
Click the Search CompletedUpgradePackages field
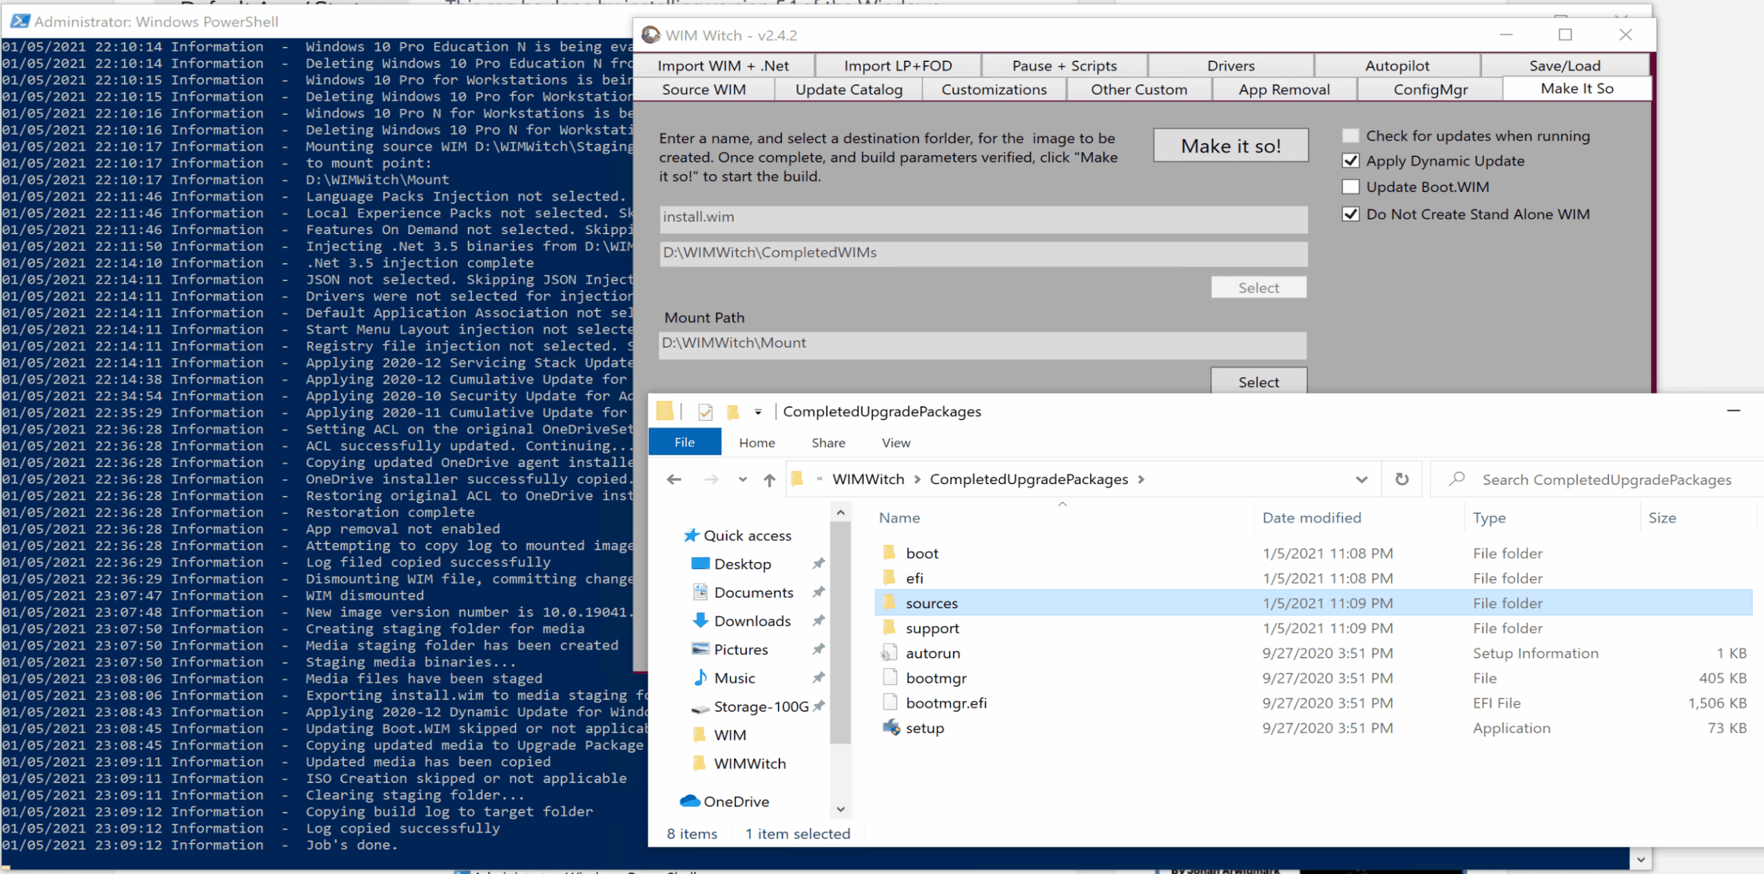1606,479
